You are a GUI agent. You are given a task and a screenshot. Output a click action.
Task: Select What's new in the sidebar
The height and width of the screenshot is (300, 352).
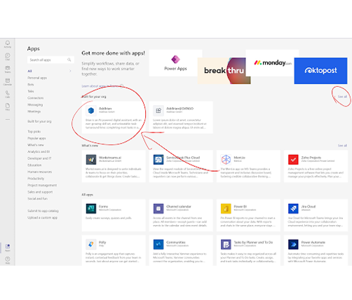[x=36, y=145]
